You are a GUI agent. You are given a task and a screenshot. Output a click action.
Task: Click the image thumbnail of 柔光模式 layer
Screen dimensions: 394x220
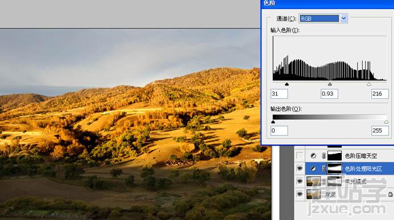[x=314, y=181]
